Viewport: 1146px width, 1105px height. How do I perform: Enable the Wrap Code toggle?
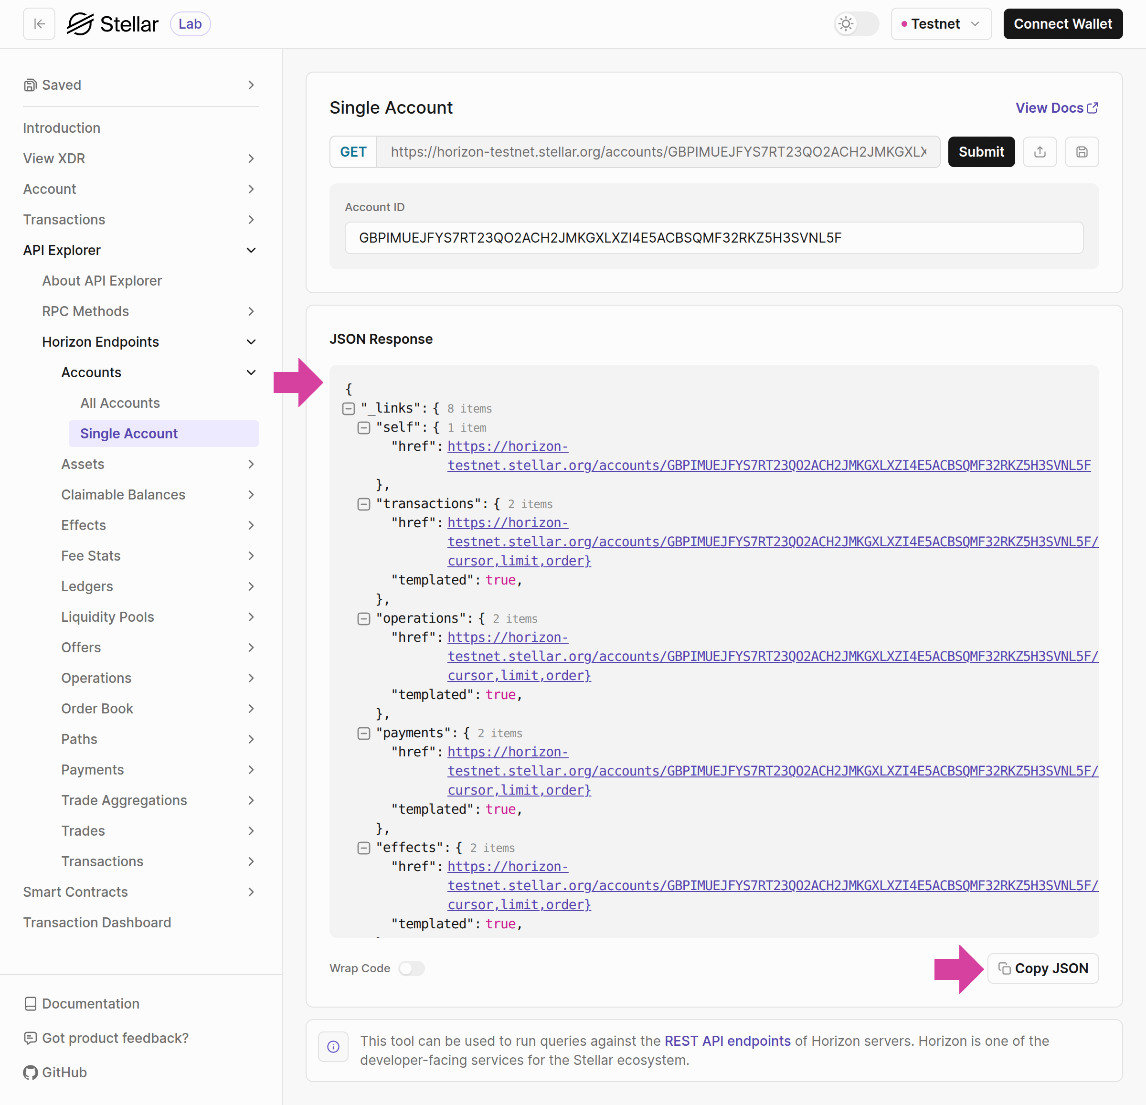point(411,968)
